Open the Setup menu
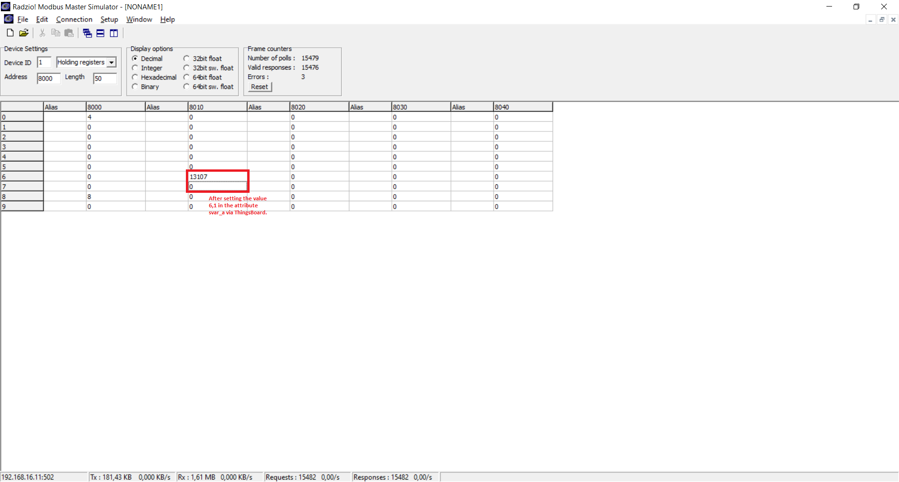This screenshot has width=899, height=482. [109, 19]
